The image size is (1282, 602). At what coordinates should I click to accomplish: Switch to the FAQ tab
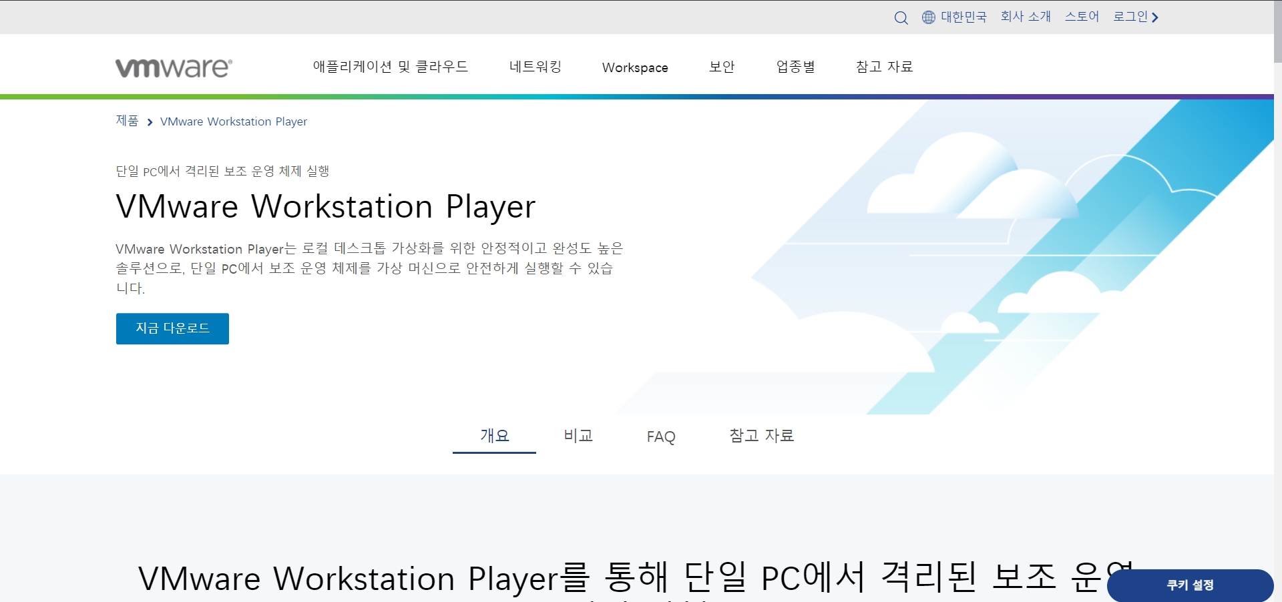[x=661, y=436]
